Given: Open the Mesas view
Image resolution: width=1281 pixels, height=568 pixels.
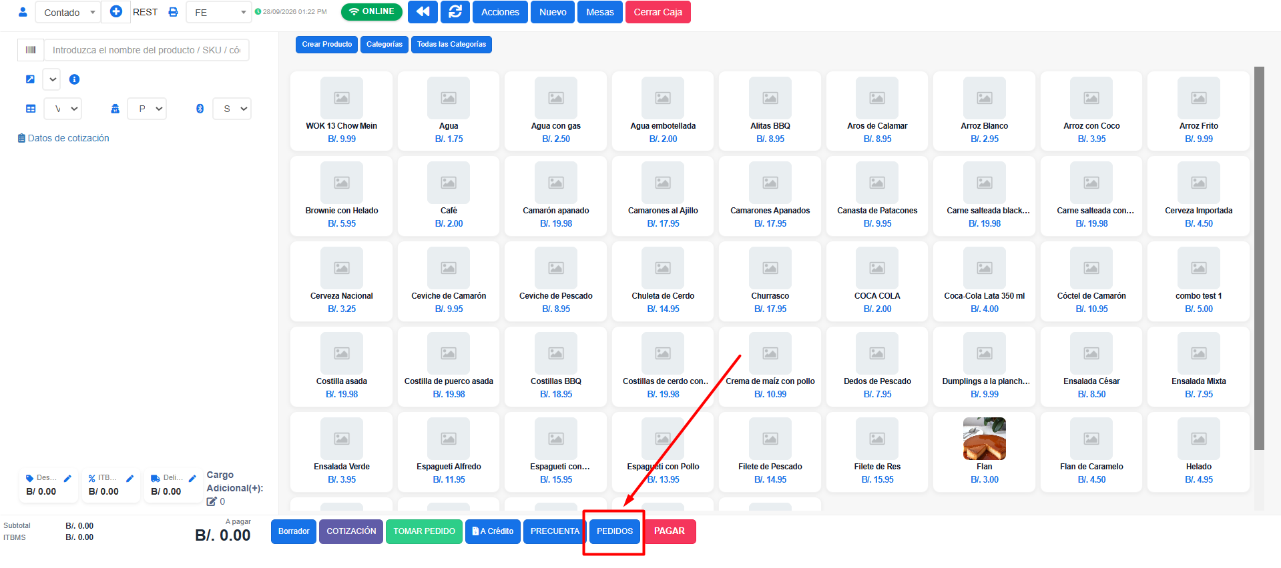Looking at the screenshot, I should point(600,12).
